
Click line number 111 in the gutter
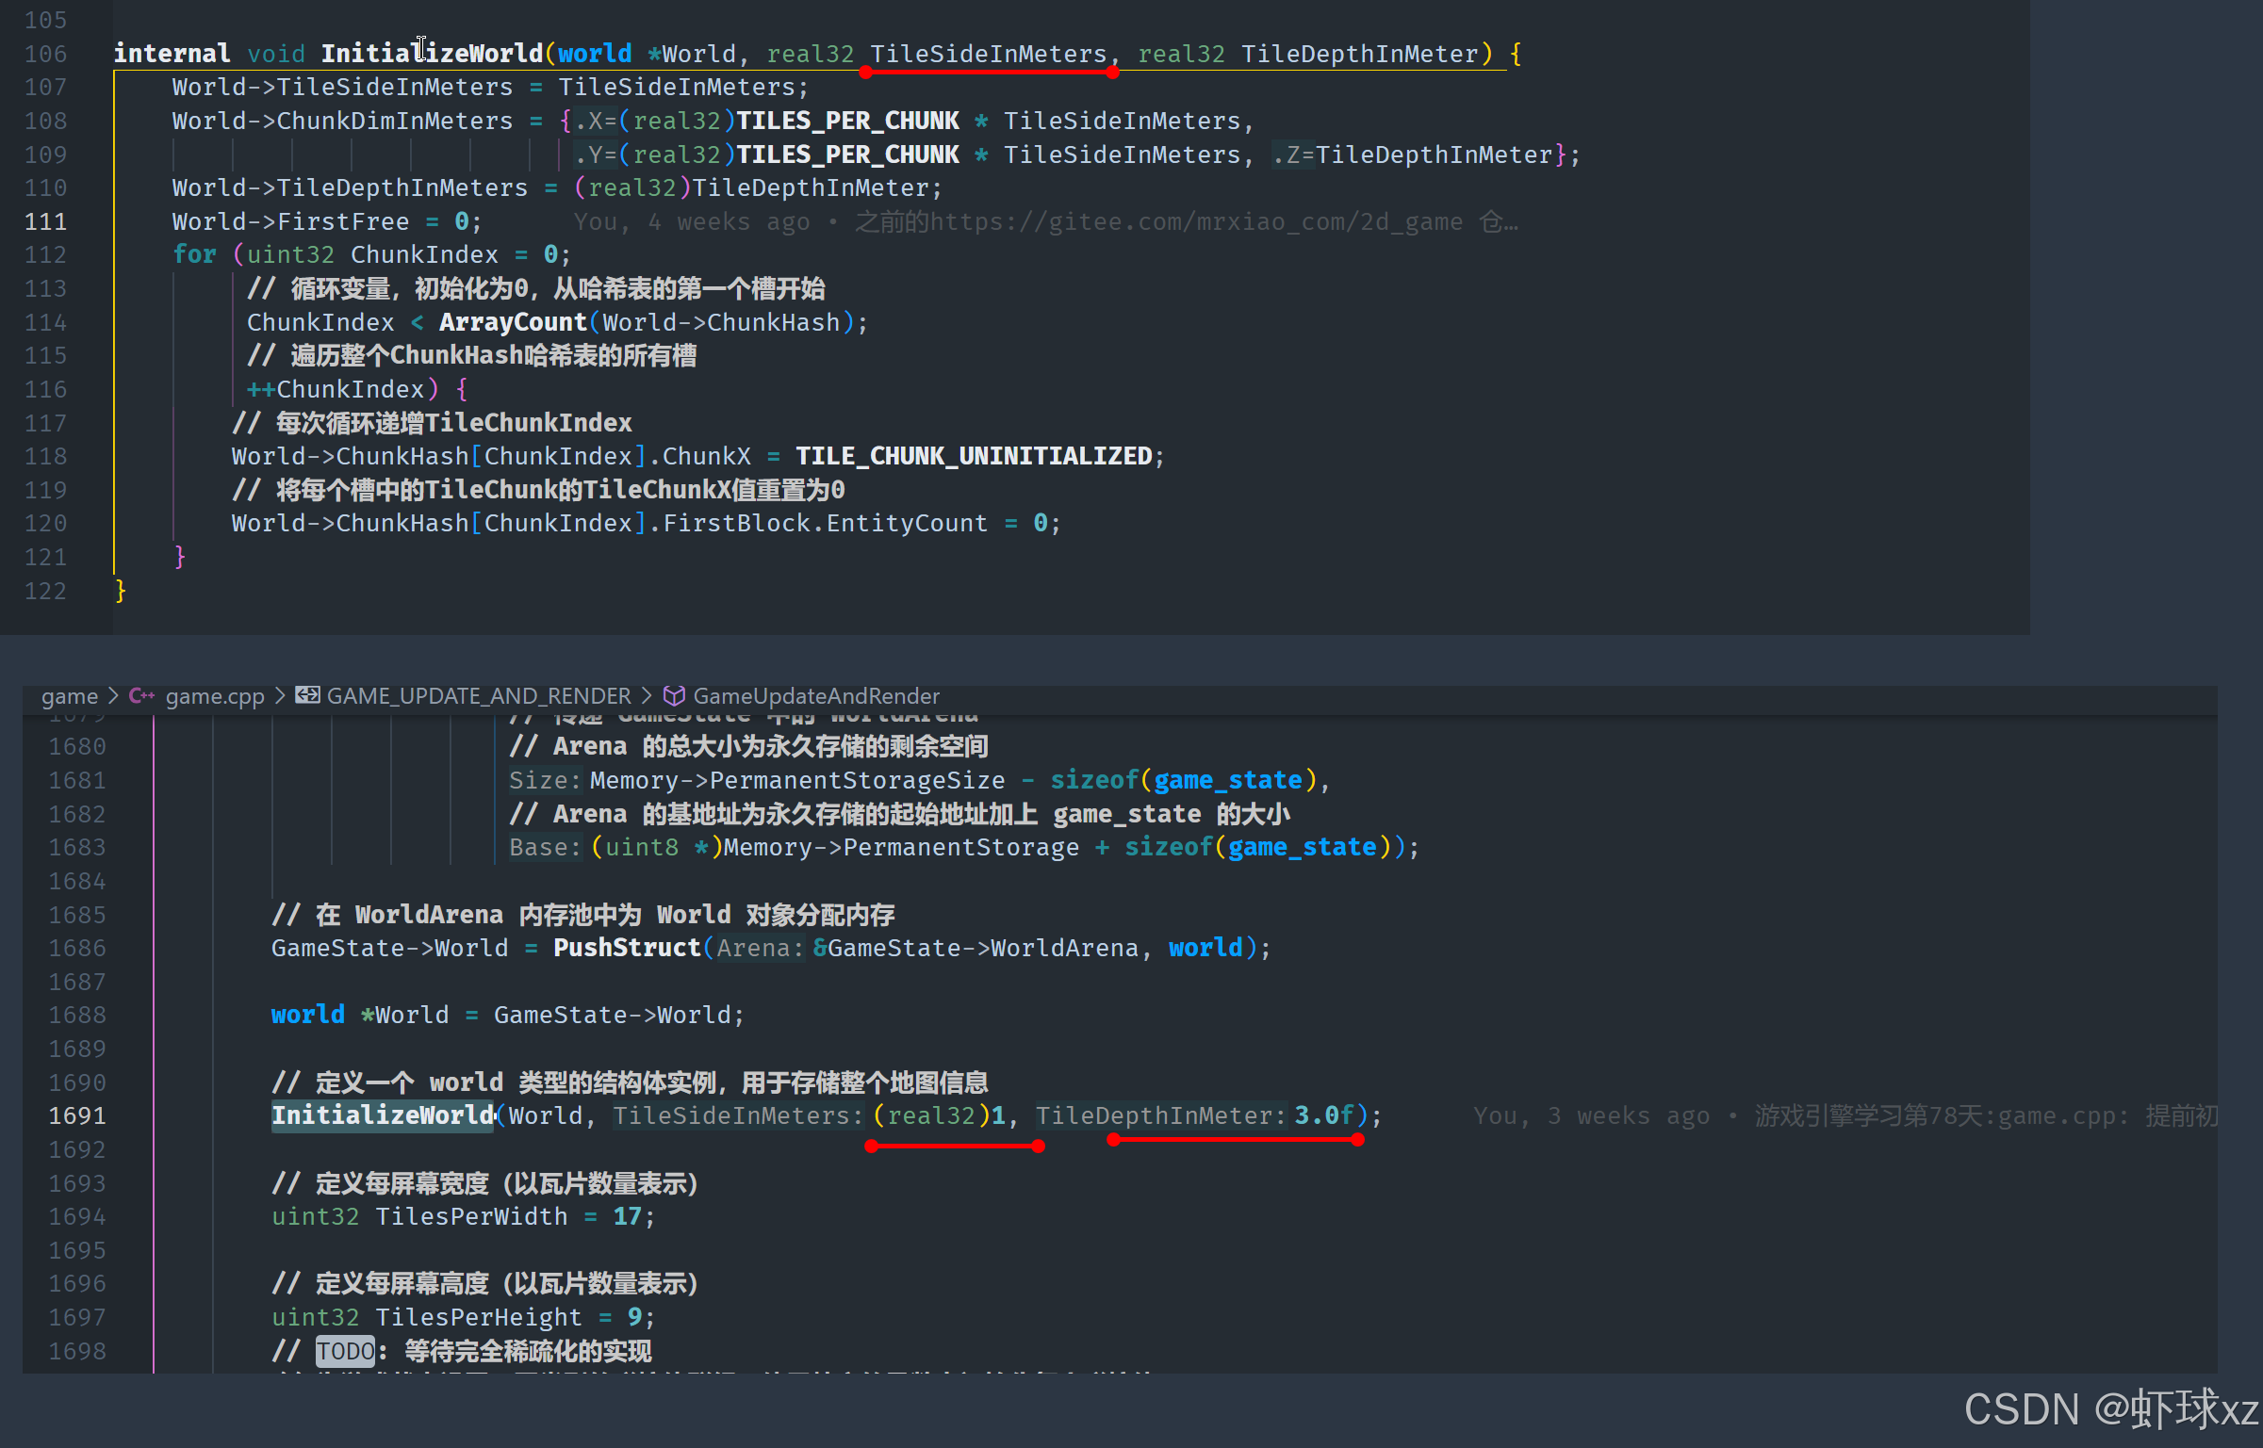45,221
